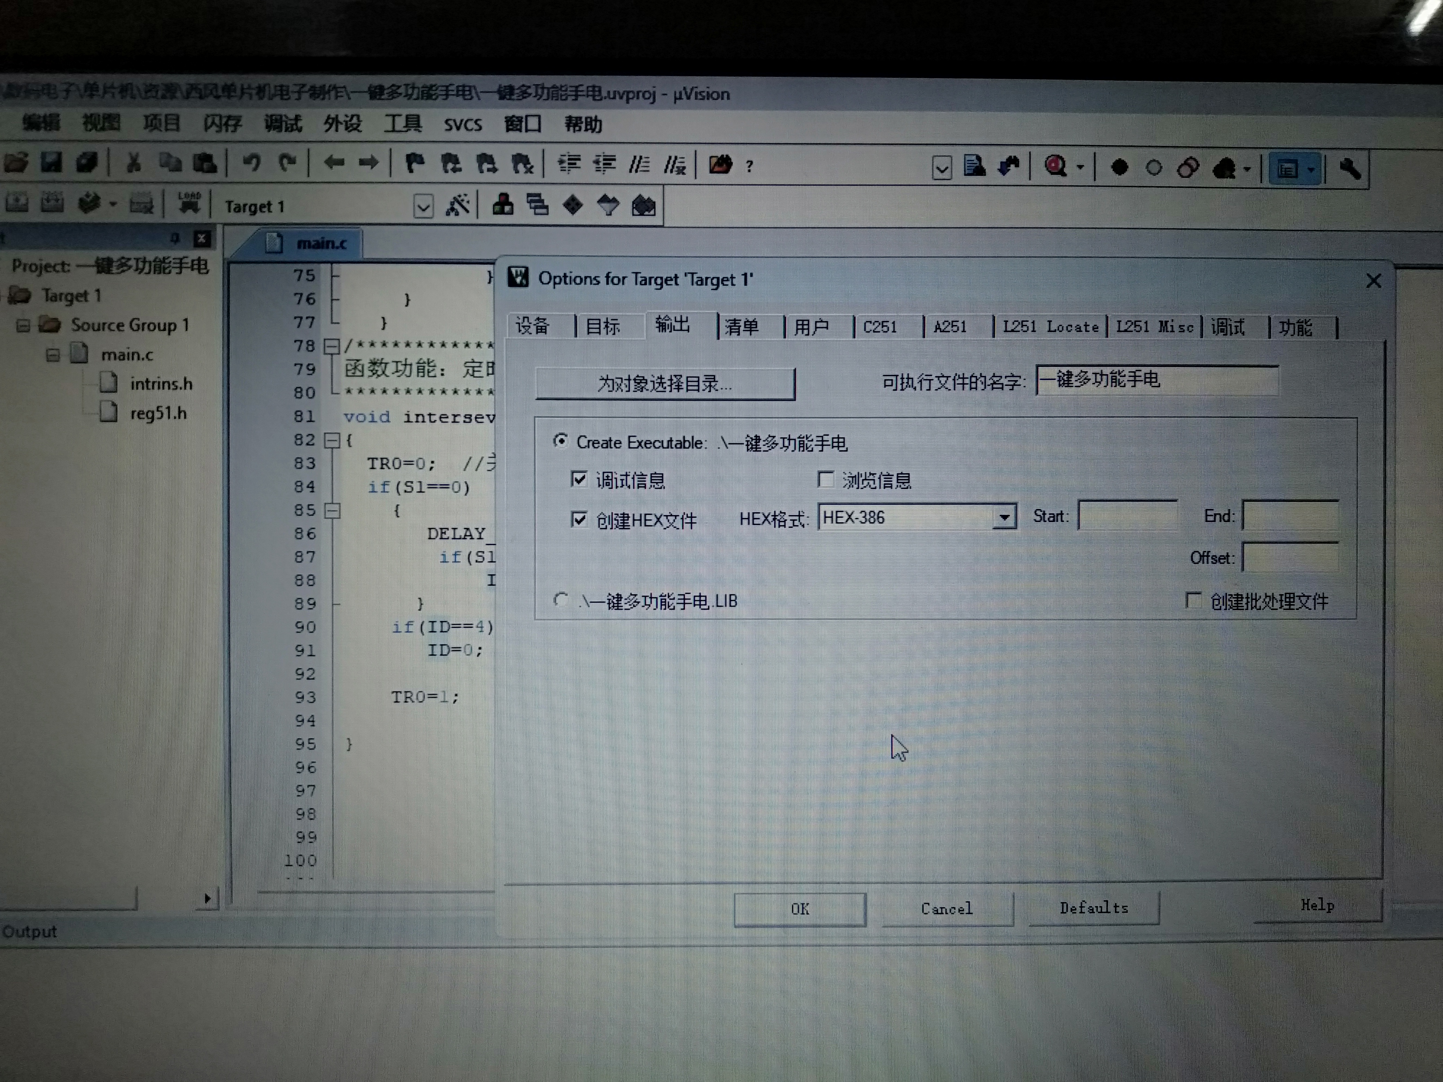Go to next bookmark icon
The width and height of the screenshot is (1443, 1082).
click(486, 163)
